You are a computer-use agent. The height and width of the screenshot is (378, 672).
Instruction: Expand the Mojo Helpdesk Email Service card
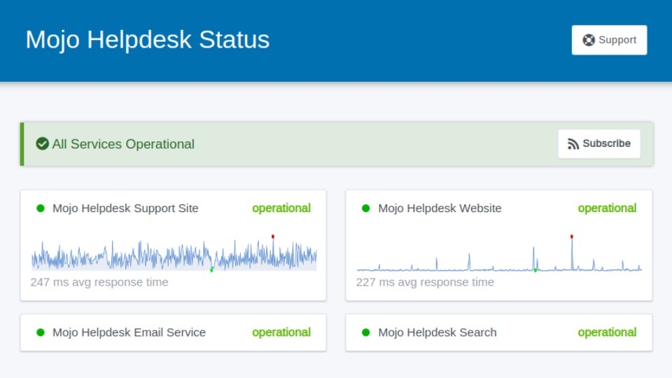pos(173,332)
